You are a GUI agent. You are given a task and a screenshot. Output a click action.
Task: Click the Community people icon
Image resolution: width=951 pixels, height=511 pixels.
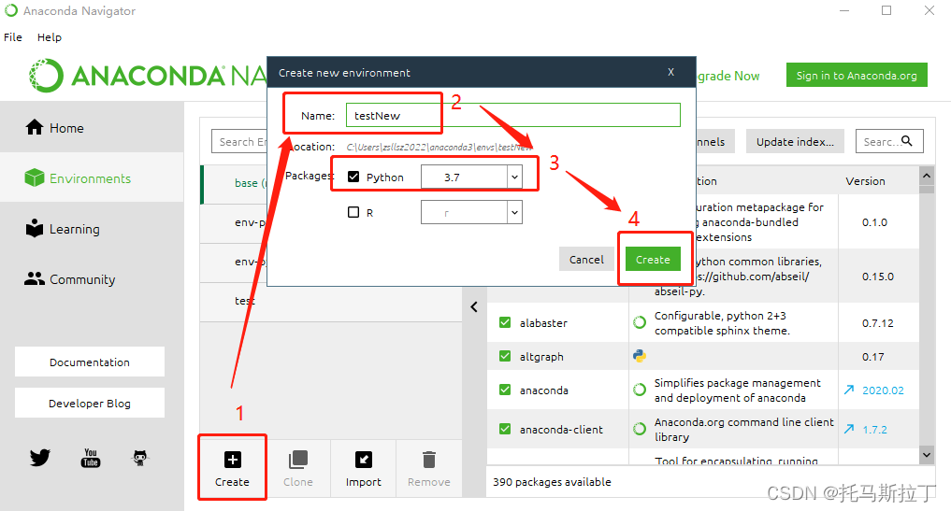(x=35, y=278)
